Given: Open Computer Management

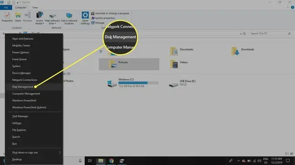Looking at the screenshot, I should 26,94.
